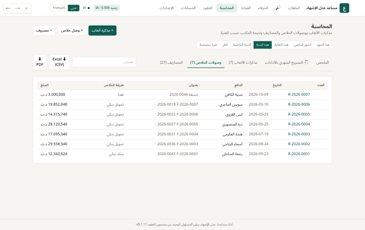The height and width of the screenshot is (230, 365).
Task: Click payer name لبنى القروي
Action: 234,114
